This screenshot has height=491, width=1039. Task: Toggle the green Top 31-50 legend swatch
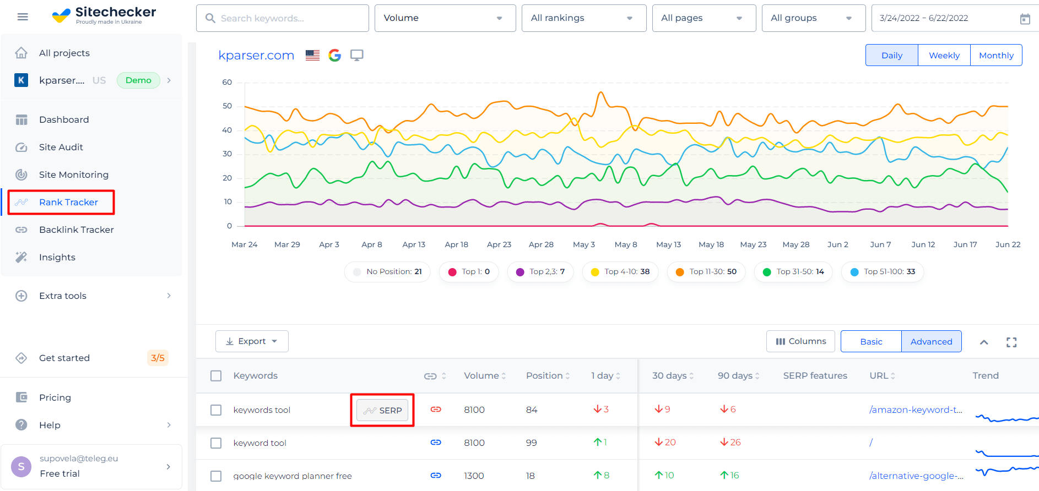pos(766,272)
